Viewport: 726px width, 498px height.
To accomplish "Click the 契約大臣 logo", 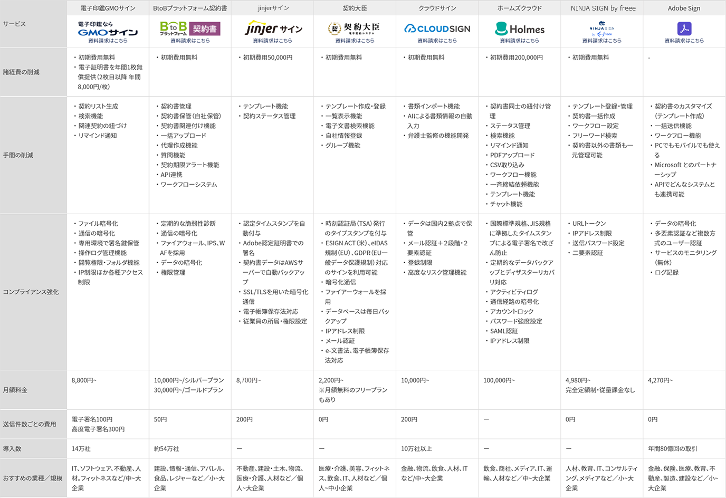I will click(x=354, y=28).
